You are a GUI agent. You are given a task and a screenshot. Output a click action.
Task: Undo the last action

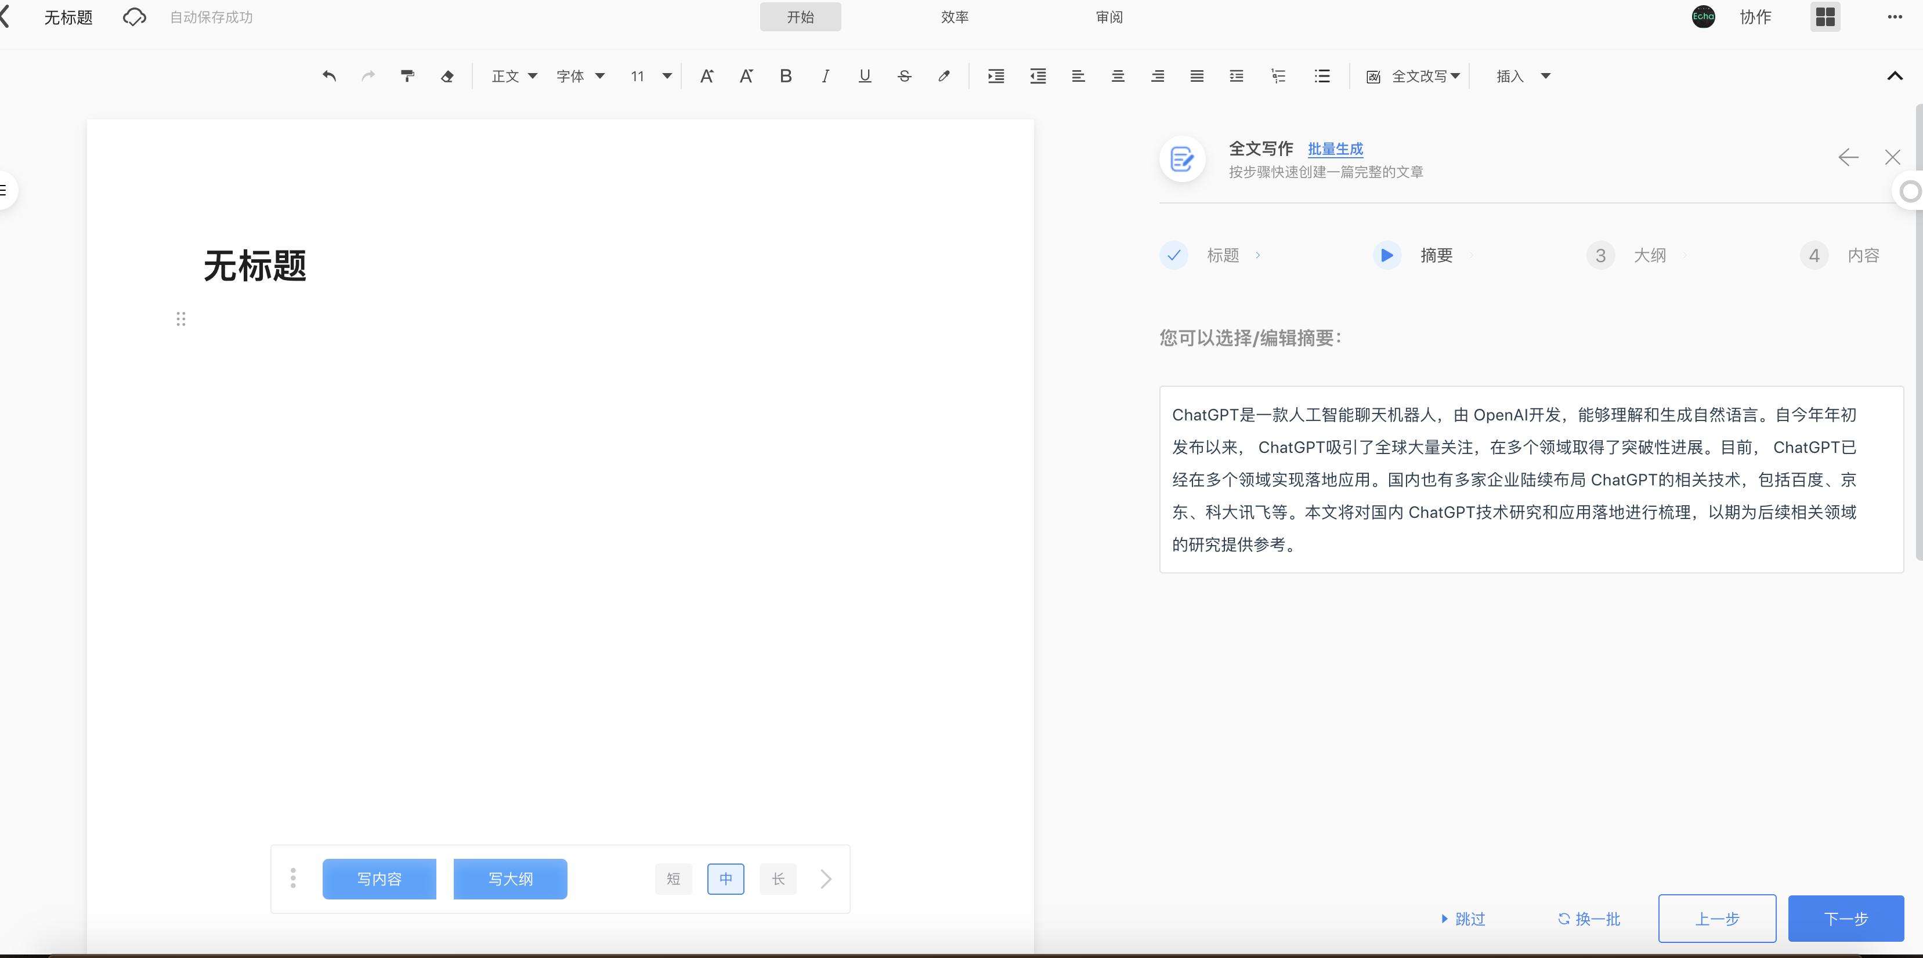(328, 75)
